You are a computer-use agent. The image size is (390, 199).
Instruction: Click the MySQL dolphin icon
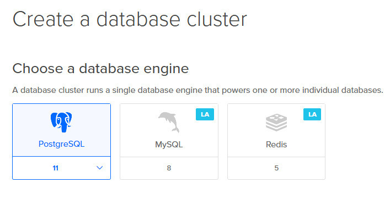pos(169,122)
